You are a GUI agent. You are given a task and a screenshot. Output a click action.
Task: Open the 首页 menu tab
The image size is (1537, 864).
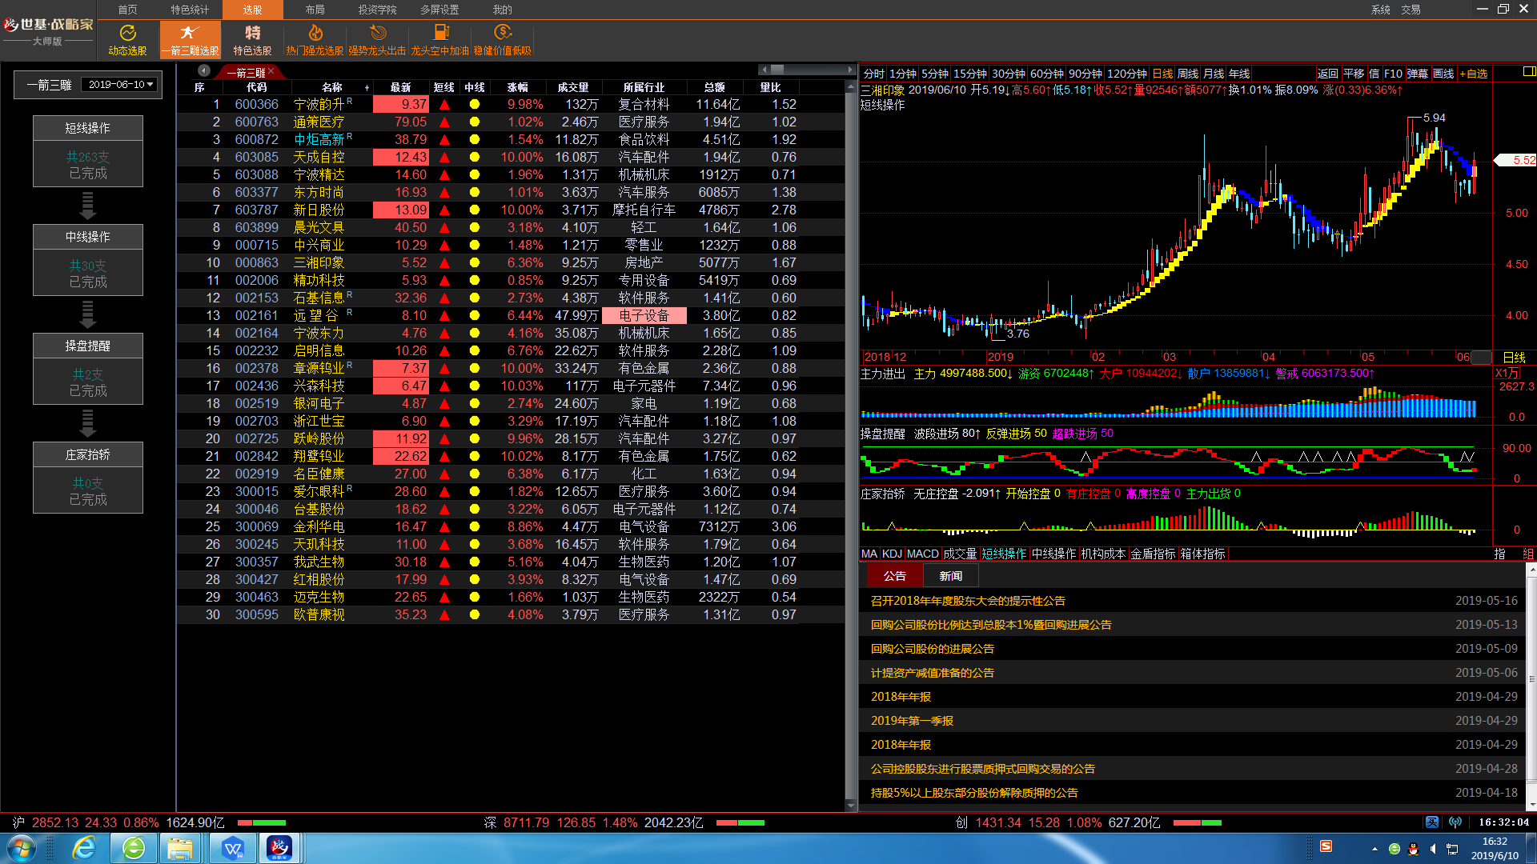(127, 10)
